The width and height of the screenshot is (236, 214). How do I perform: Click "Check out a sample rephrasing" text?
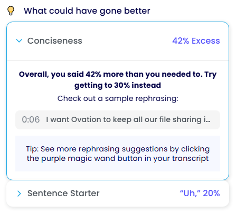coord(118,98)
